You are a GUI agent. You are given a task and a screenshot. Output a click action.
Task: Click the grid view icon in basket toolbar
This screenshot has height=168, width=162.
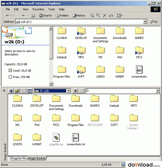(29, 91)
